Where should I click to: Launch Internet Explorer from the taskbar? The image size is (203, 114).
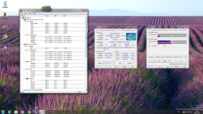click(10, 112)
